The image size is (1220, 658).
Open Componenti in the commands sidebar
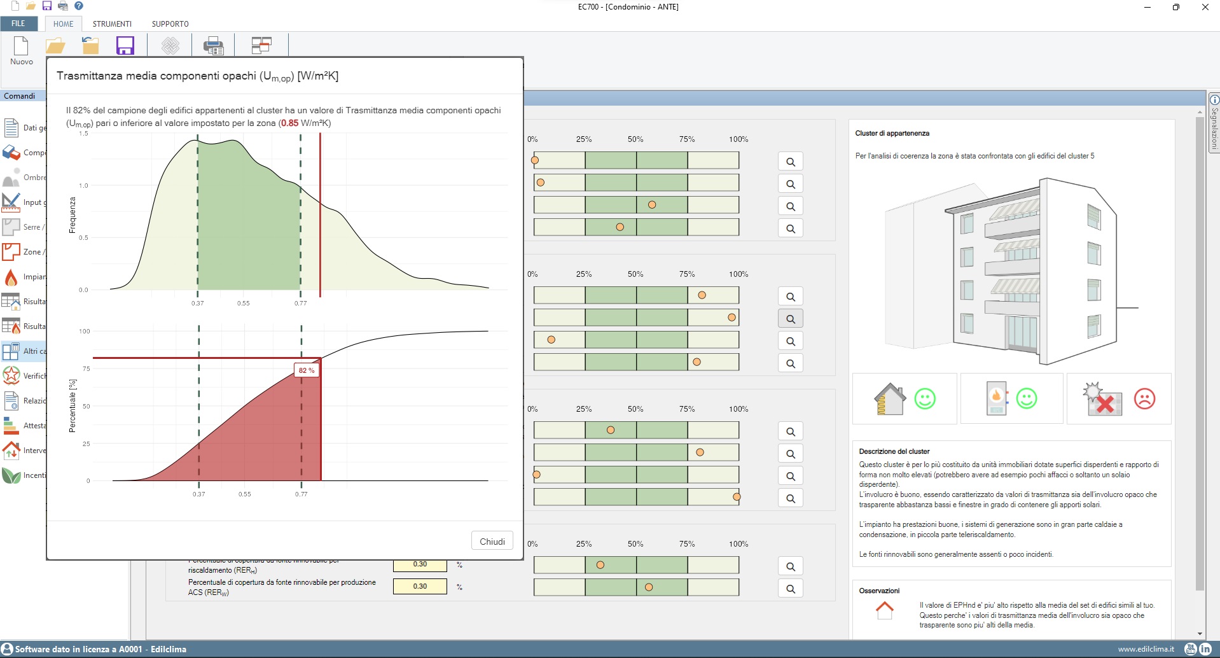pos(24,153)
